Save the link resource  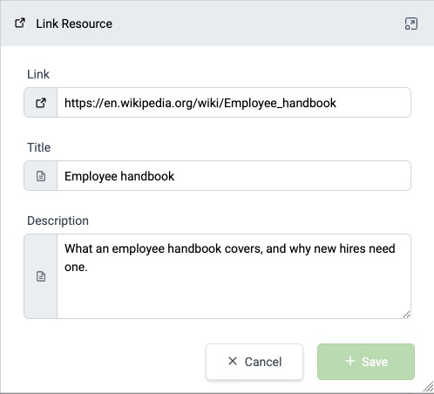coord(366,362)
